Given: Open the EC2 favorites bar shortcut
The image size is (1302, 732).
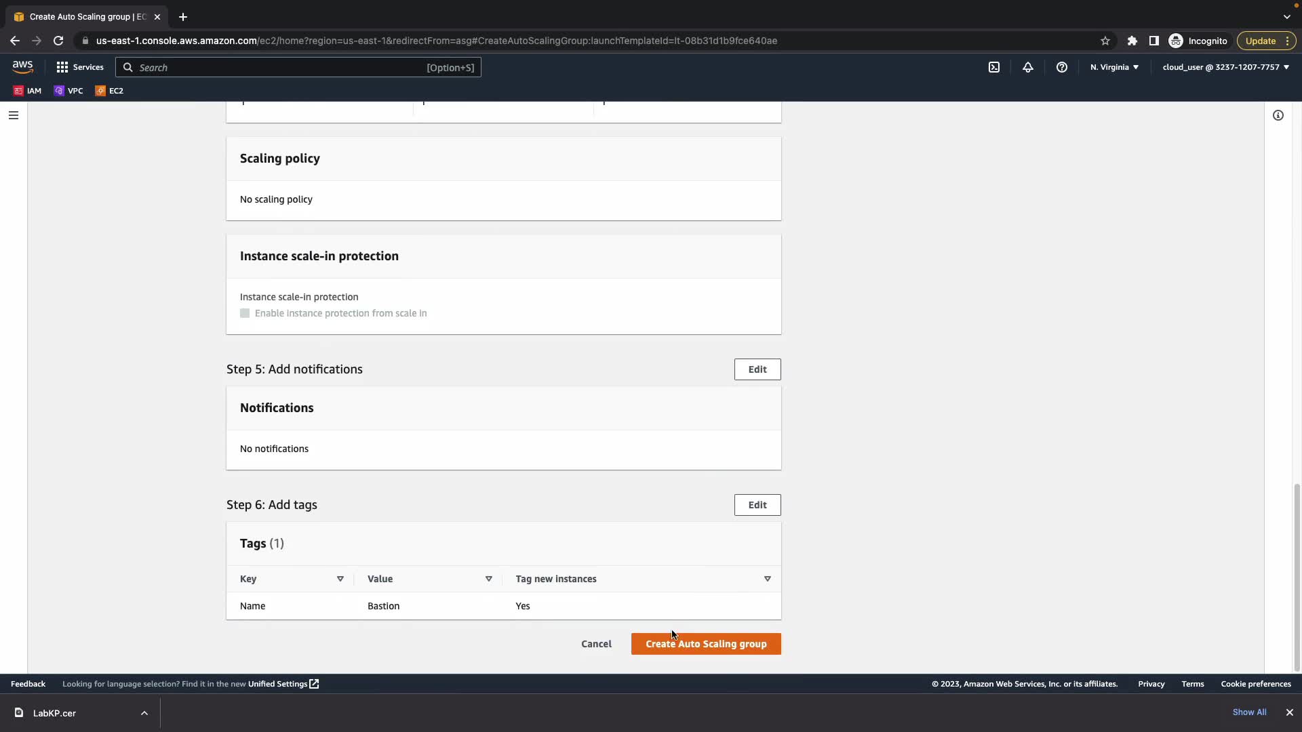Looking at the screenshot, I should (109, 91).
